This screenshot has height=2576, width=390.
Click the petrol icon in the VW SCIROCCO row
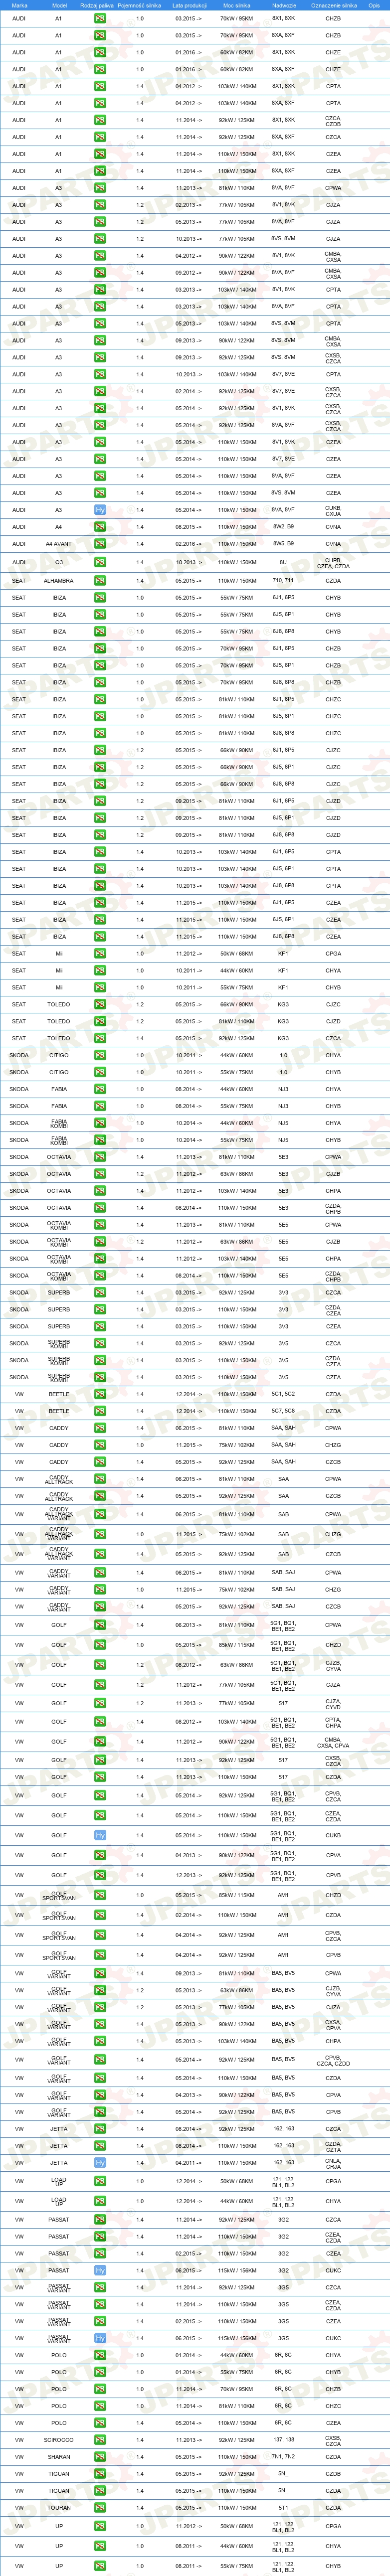(x=100, y=2440)
